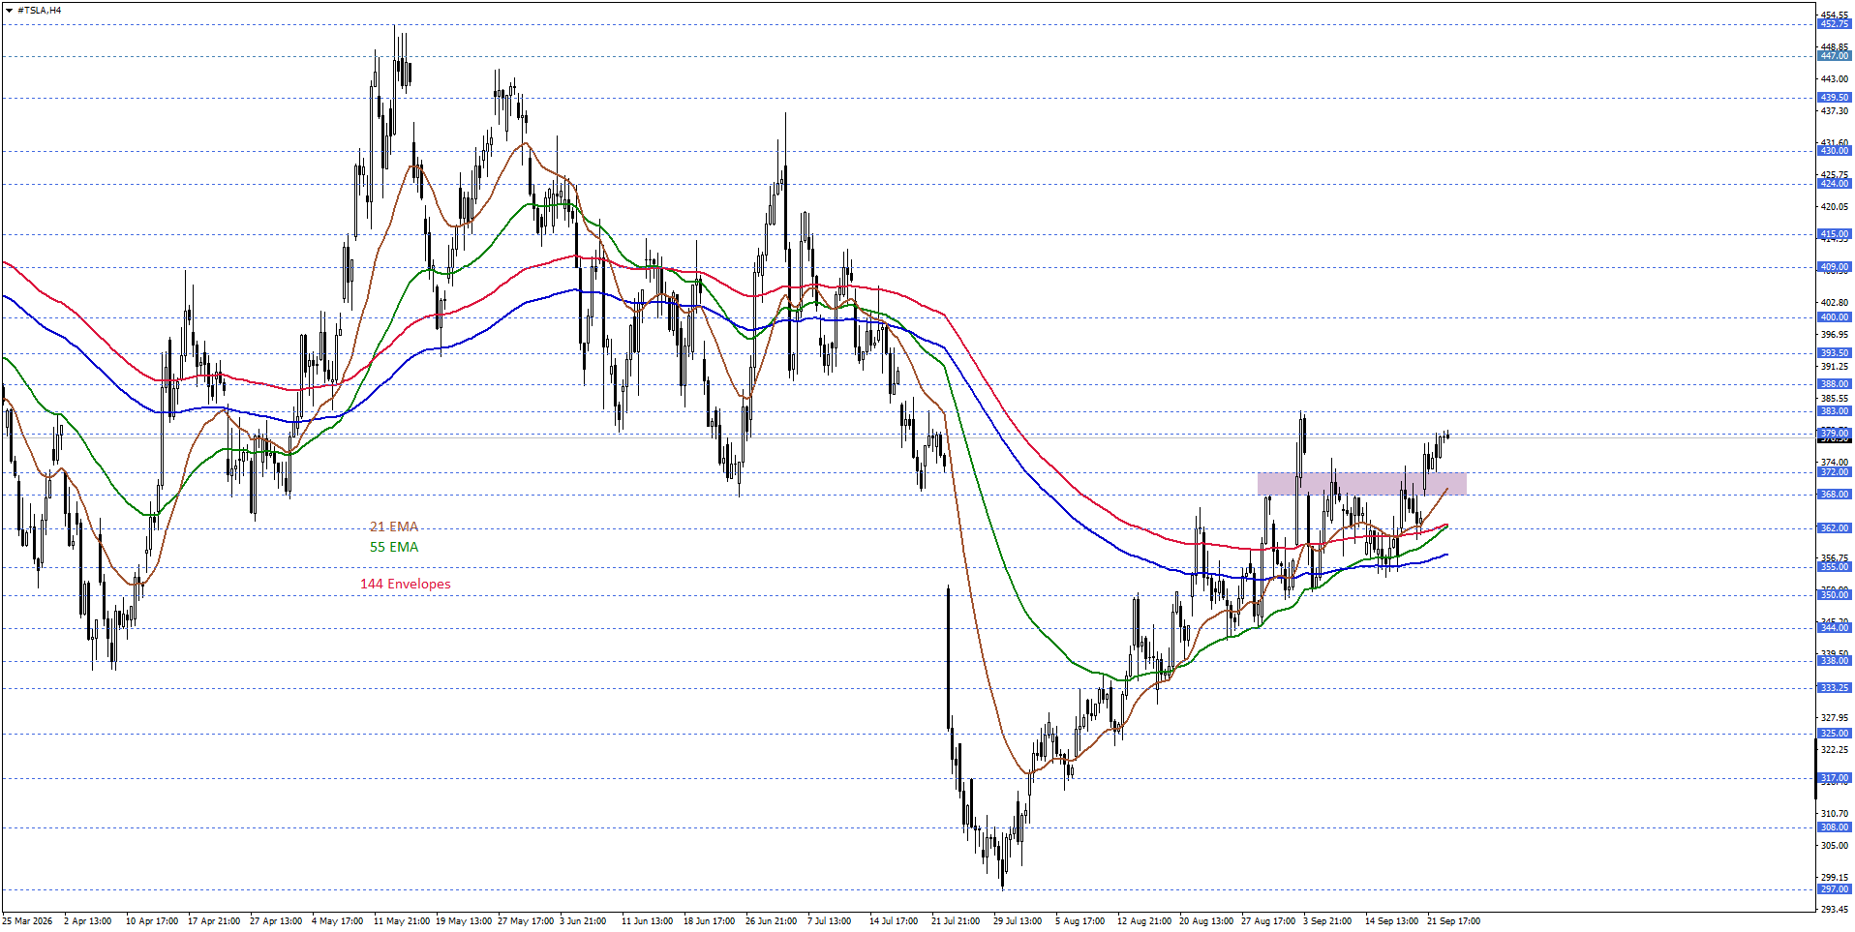This screenshot has width=1855, height=932.
Task: Select the 55 EMA label
Action: click(x=394, y=547)
